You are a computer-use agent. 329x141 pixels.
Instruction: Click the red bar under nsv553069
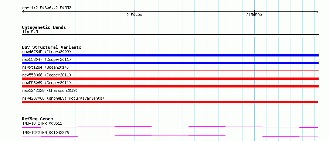tap(170, 86)
